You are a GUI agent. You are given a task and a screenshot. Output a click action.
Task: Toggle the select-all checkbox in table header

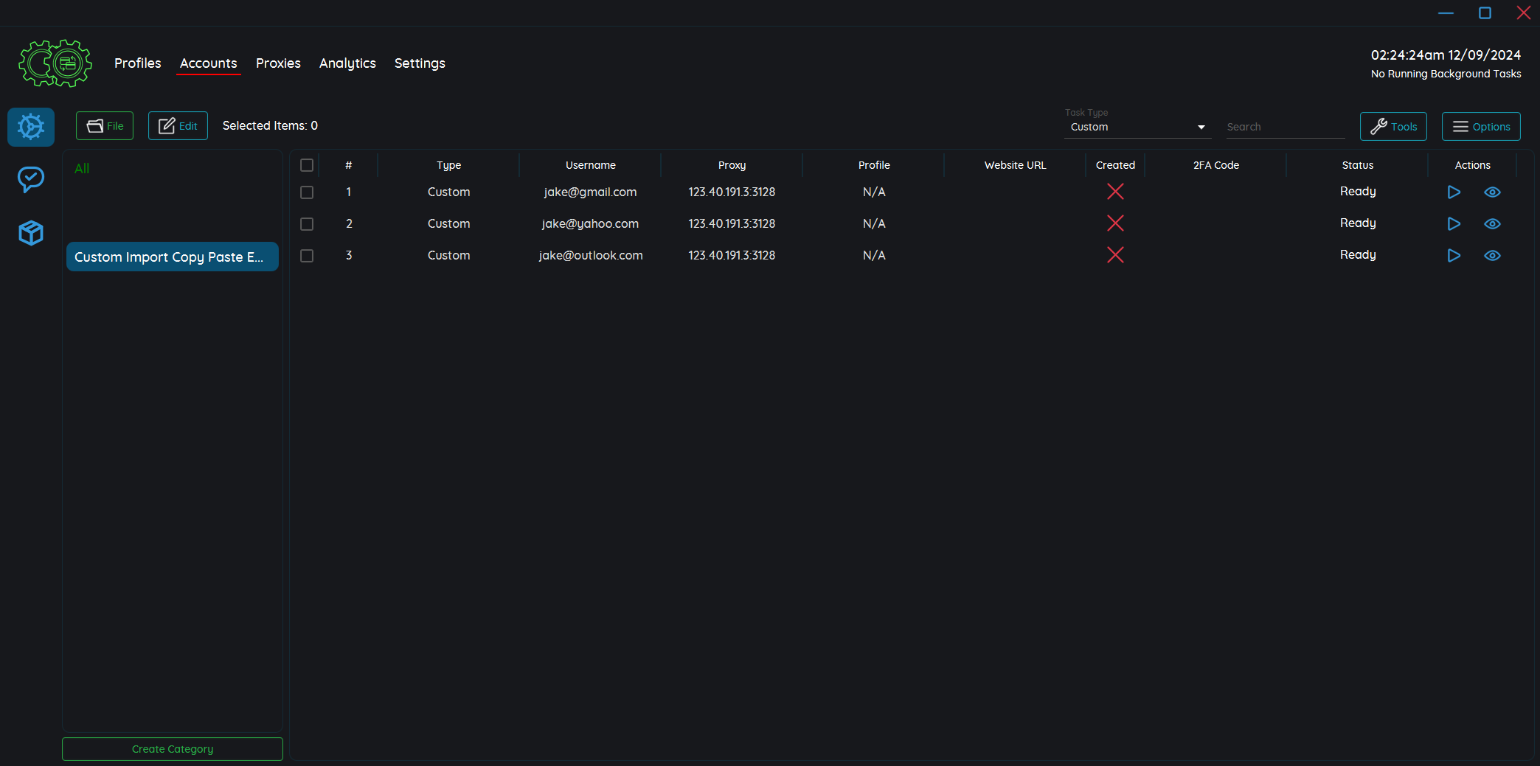click(307, 165)
